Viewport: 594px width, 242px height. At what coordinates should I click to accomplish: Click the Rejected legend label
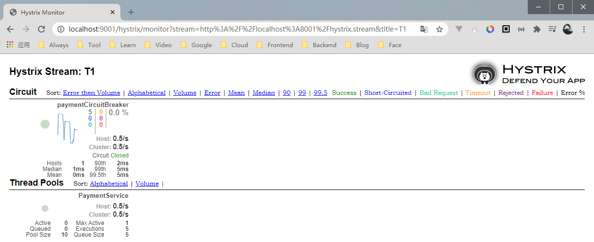click(x=511, y=93)
